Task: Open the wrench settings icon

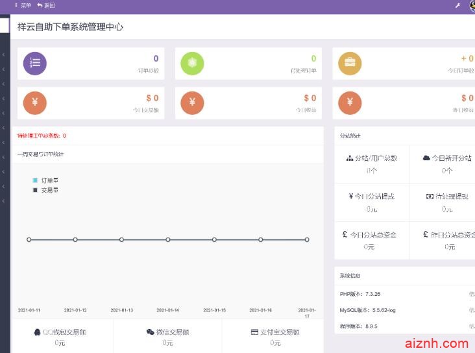Action: (x=457, y=5)
